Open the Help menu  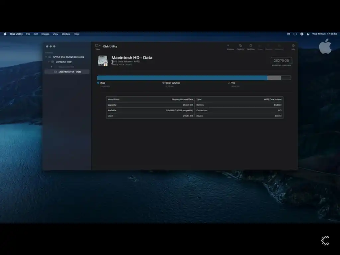coord(76,34)
